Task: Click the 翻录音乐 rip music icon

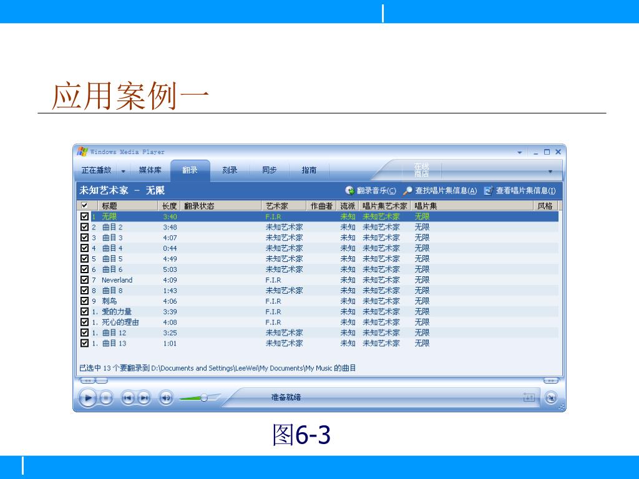Action: coord(349,190)
